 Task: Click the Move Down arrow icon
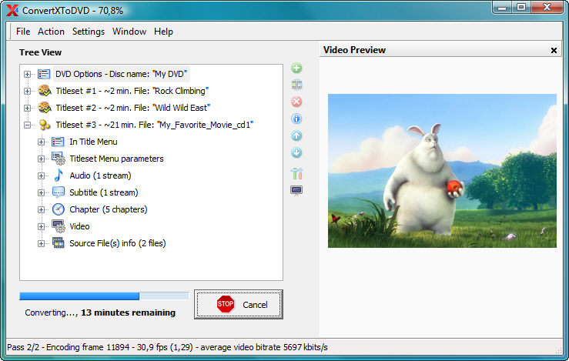click(x=296, y=152)
